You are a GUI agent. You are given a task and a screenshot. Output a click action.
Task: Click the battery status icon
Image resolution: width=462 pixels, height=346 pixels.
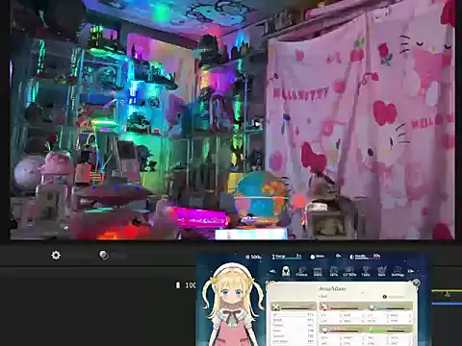(x=178, y=284)
